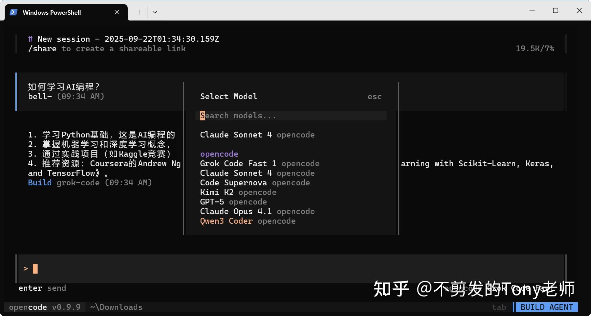591x316 pixels.
Task: Click the 19.5K/7% context usage indicator
Action: [x=535, y=48]
